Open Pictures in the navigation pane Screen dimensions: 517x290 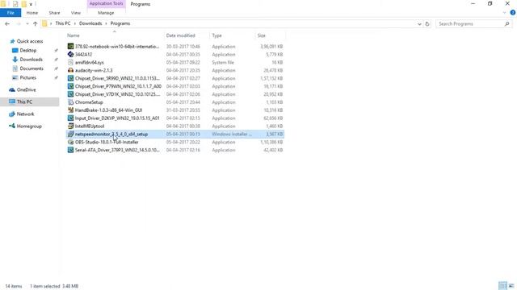pyautogui.click(x=27, y=78)
